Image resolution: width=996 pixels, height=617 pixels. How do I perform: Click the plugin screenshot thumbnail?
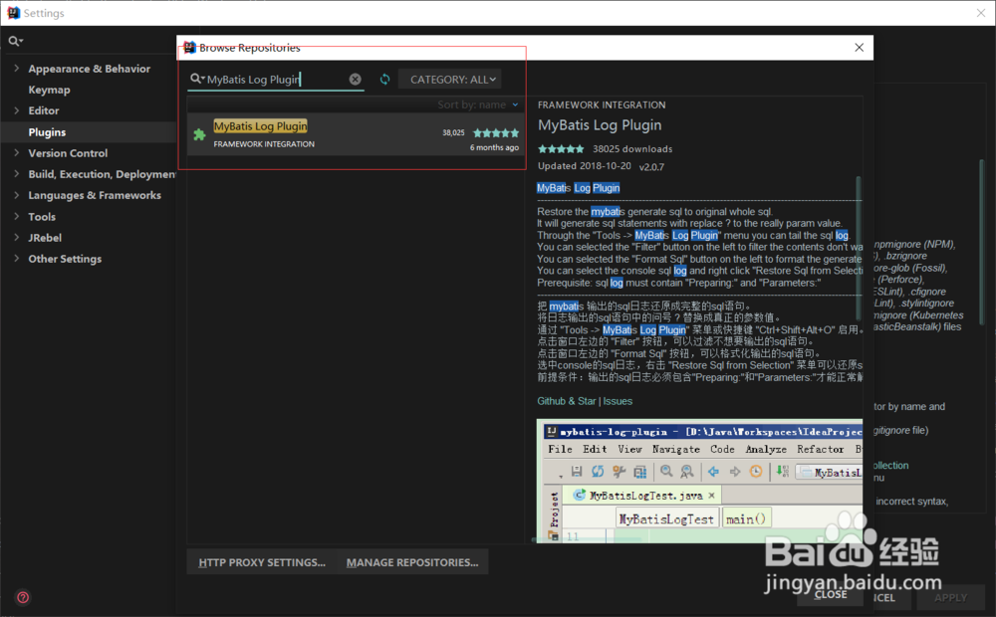tap(699, 481)
